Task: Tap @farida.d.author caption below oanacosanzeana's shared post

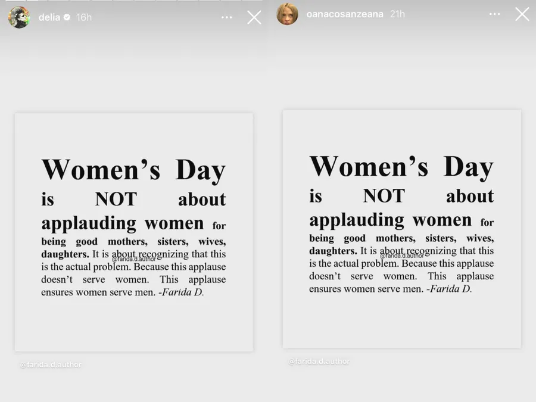Action: [319, 362]
